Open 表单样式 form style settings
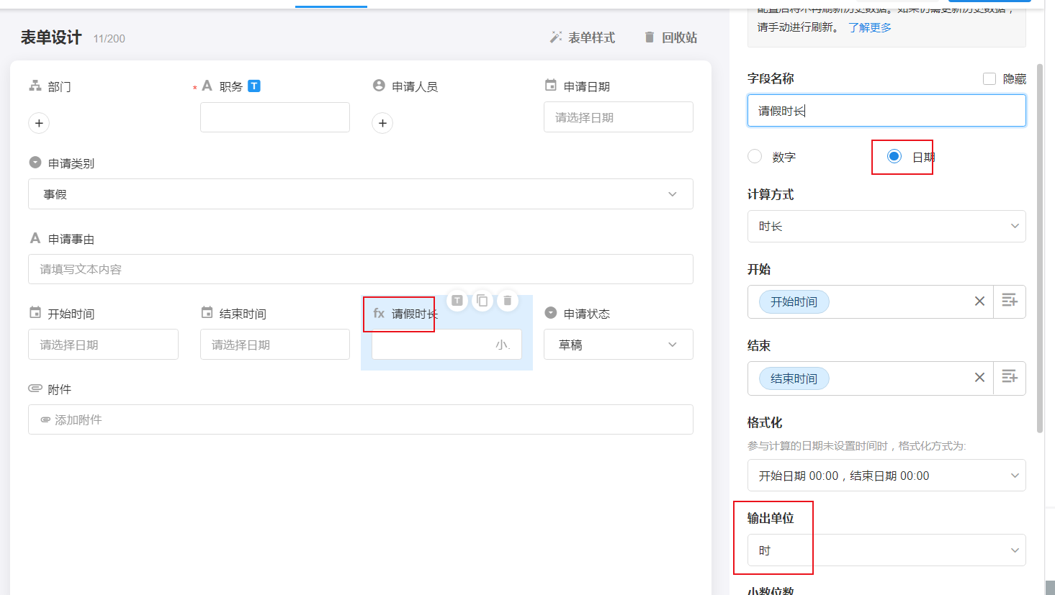 point(583,37)
